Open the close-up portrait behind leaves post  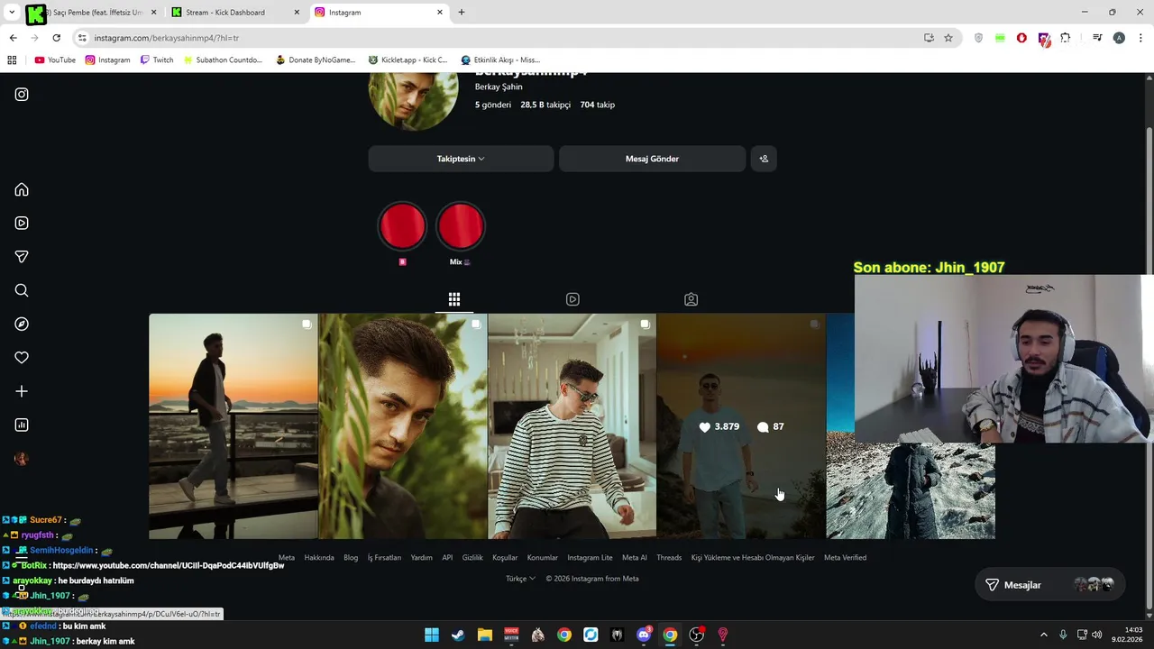[x=402, y=426]
